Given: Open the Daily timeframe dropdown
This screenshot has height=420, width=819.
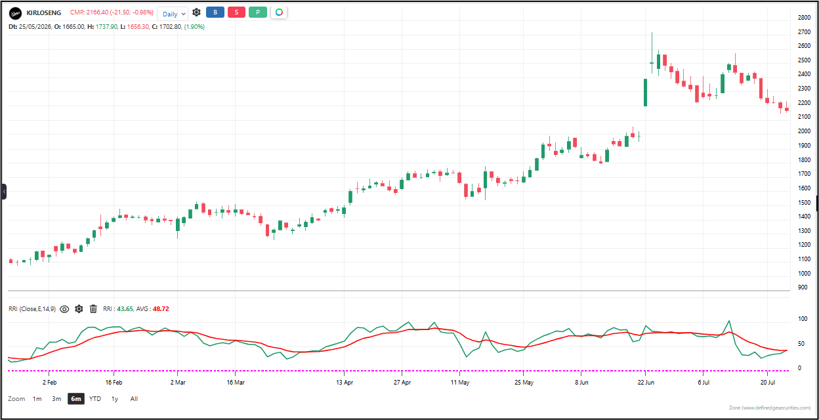Looking at the screenshot, I should [x=173, y=13].
